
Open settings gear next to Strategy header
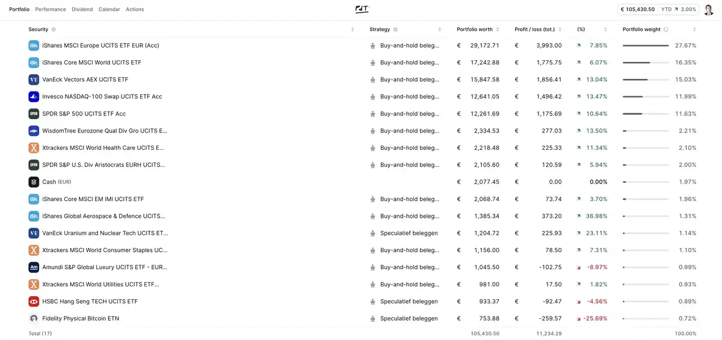tap(395, 29)
